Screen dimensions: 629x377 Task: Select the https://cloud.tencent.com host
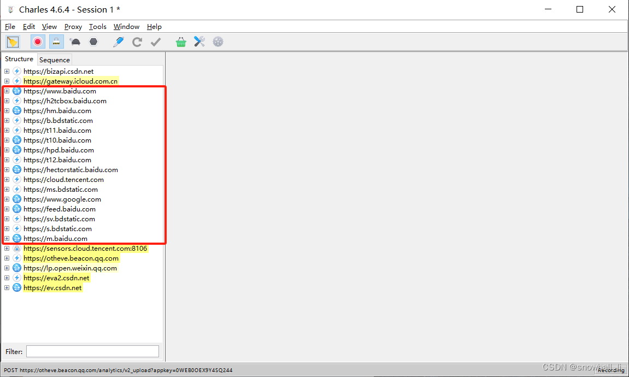63,179
